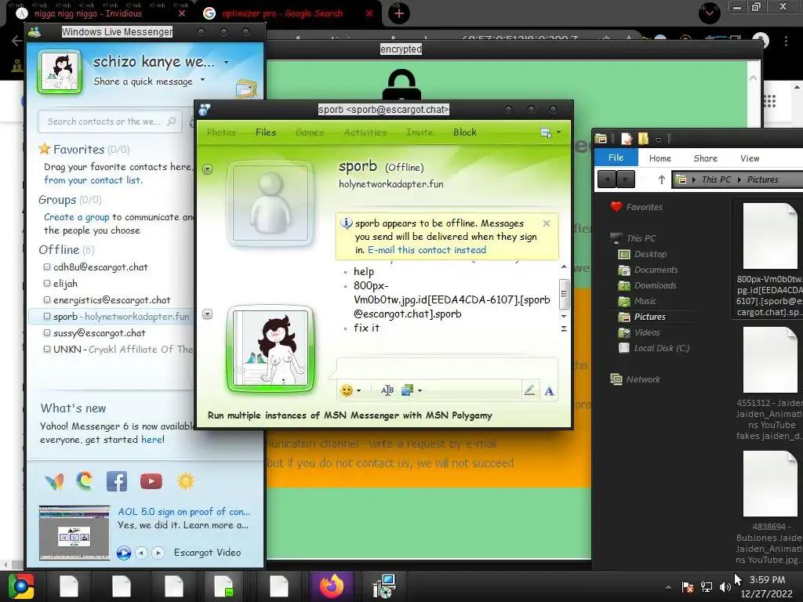This screenshot has height=602, width=803.
Task: Click the status box beside elijah
Action: click(x=47, y=283)
